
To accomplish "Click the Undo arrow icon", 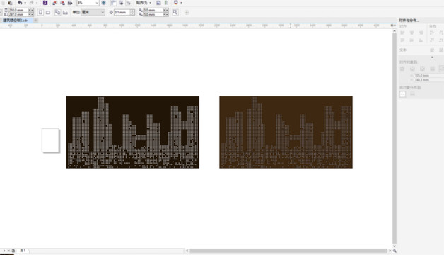I will [20, 3].
